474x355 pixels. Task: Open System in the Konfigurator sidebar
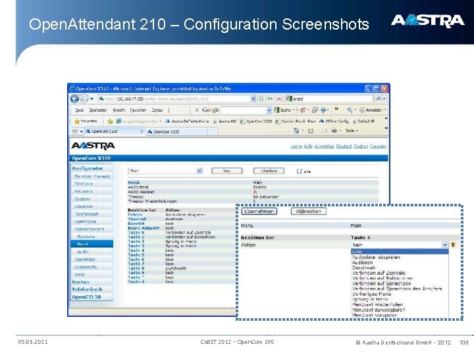[82, 199]
